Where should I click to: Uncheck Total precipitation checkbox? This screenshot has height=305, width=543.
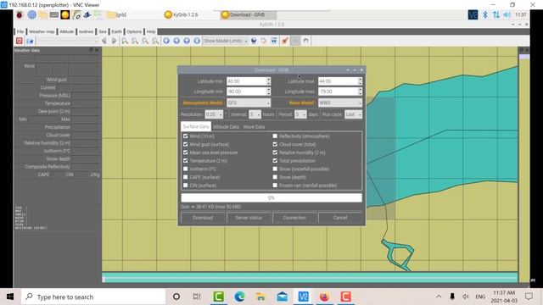[x=275, y=161]
